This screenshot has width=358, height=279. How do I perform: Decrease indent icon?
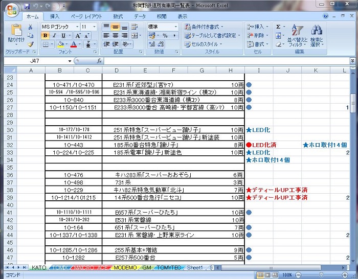click(106, 44)
